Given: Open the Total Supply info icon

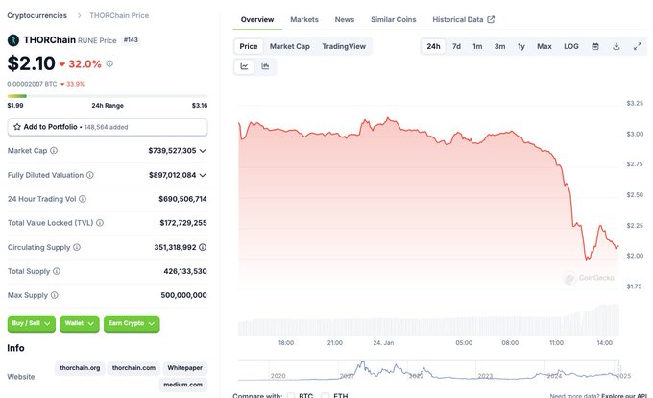Looking at the screenshot, I should tap(57, 271).
